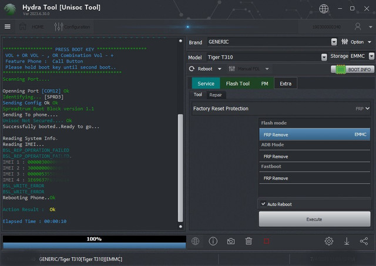Click the download arrow icon

point(347,241)
